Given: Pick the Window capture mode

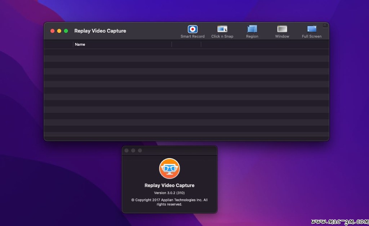Looking at the screenshot, I should (x=282, y=31).
